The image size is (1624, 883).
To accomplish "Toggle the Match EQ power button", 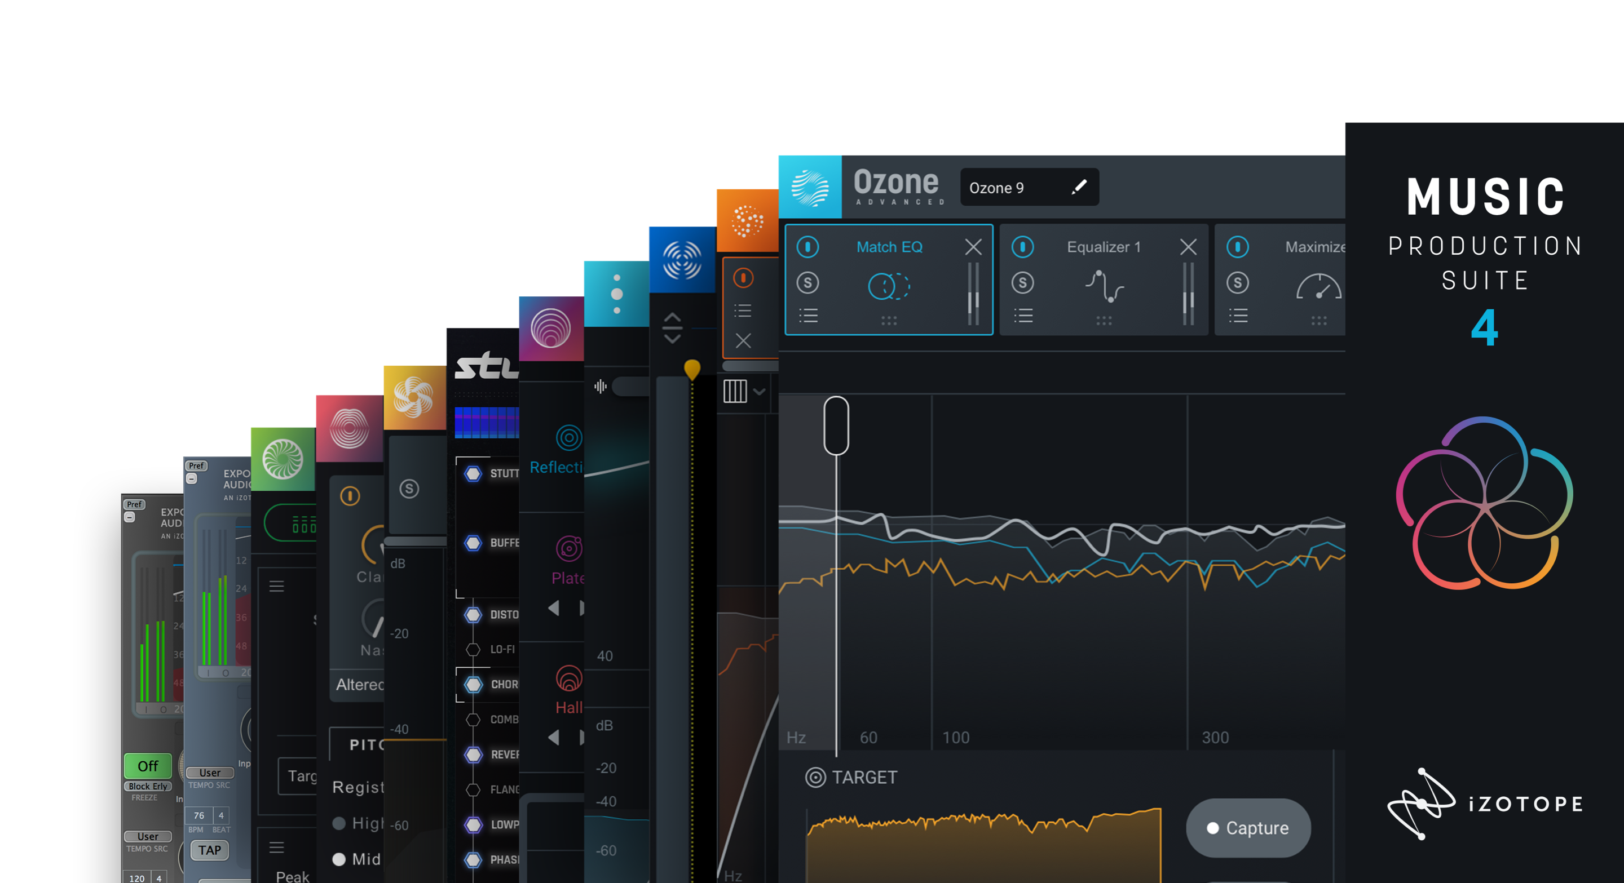I will (807, 247).
